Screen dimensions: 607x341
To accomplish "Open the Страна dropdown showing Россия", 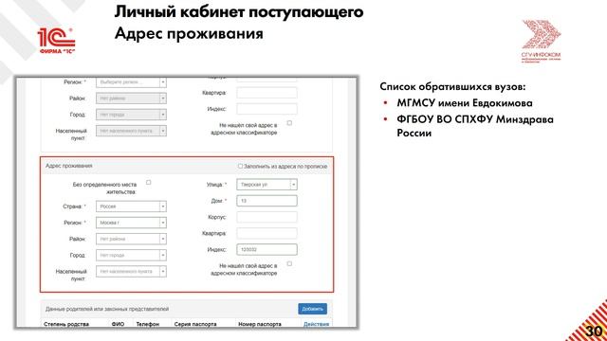I will coord(131,206).
